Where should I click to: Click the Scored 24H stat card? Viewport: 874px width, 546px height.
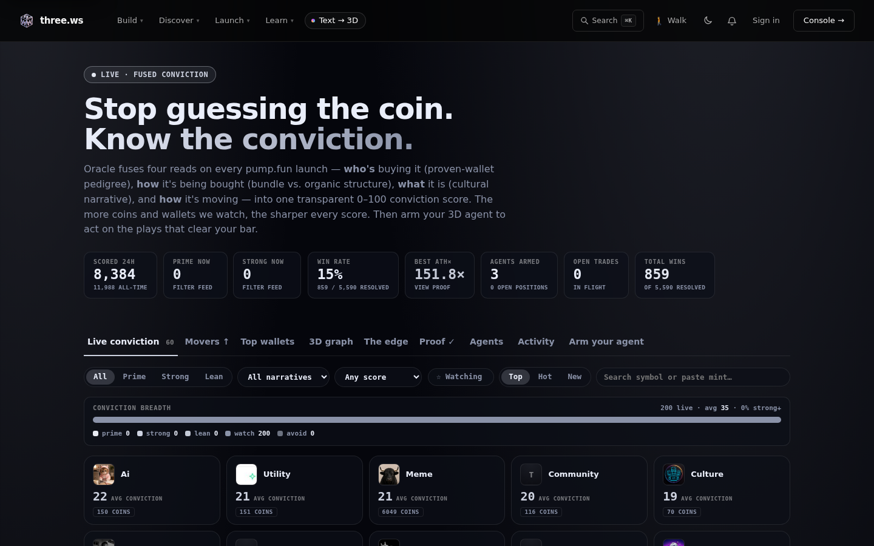(x=120, y=275)
